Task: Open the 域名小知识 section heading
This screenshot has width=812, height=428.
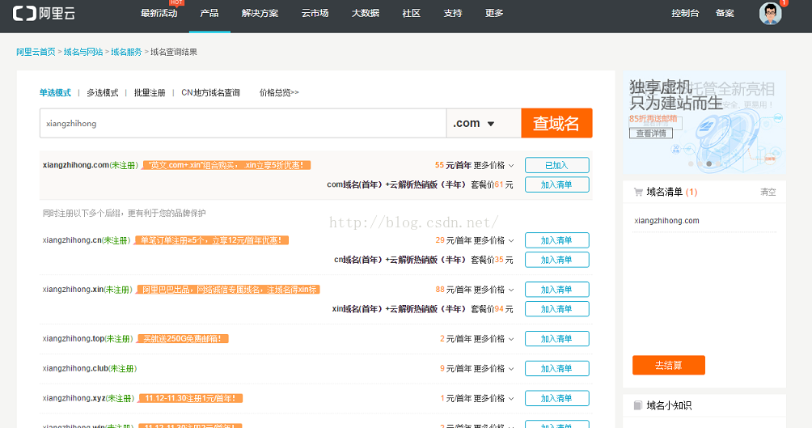Action: pos(669,405)
